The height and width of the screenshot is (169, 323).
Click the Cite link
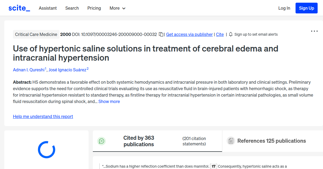click(x=220, y=34)
